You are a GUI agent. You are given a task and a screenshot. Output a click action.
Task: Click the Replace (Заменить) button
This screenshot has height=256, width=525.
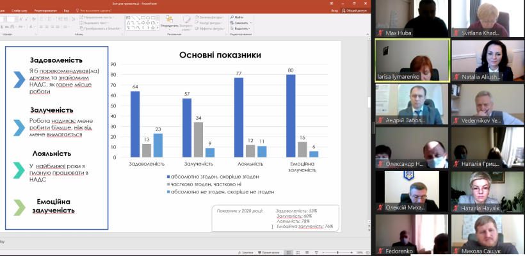240,23
